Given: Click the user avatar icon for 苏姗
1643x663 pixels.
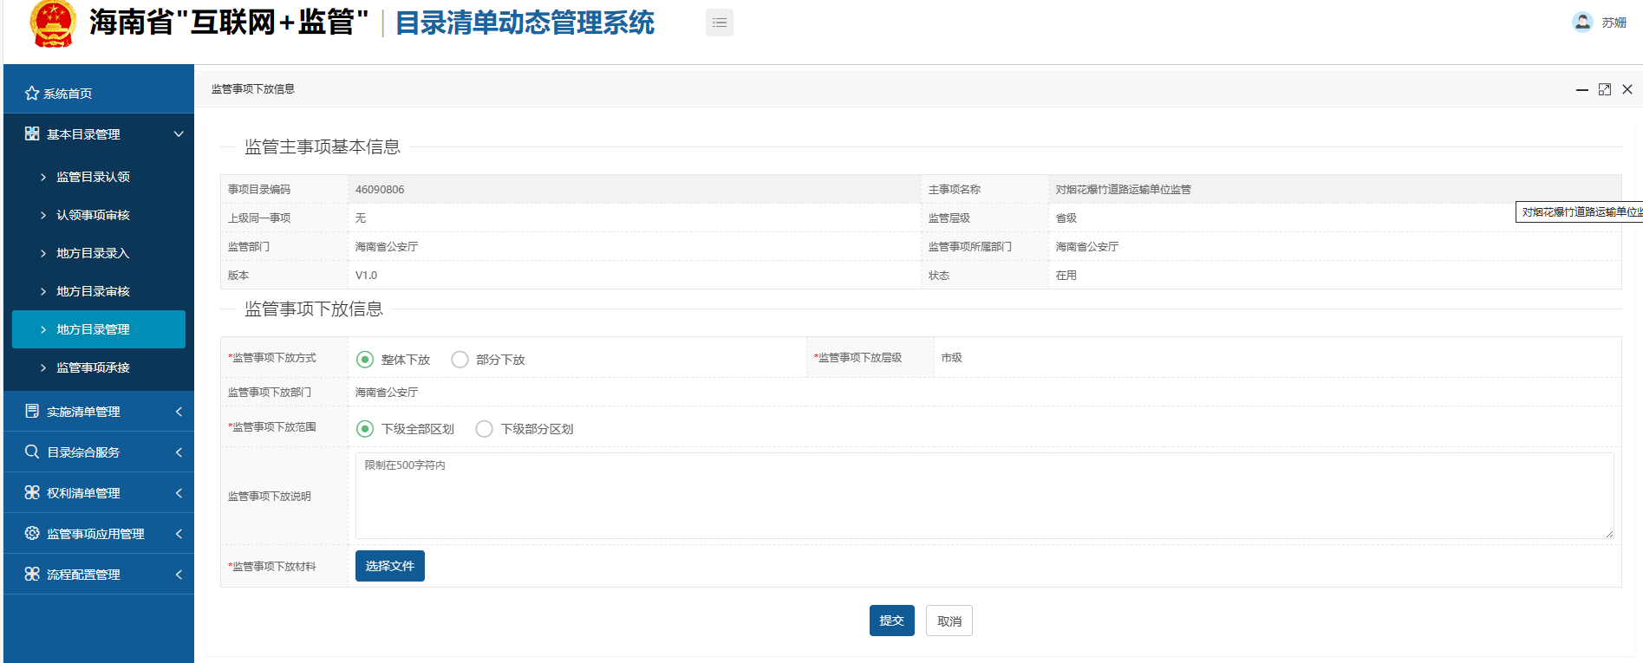Looking at the screenshot, I should point(1582,22).
